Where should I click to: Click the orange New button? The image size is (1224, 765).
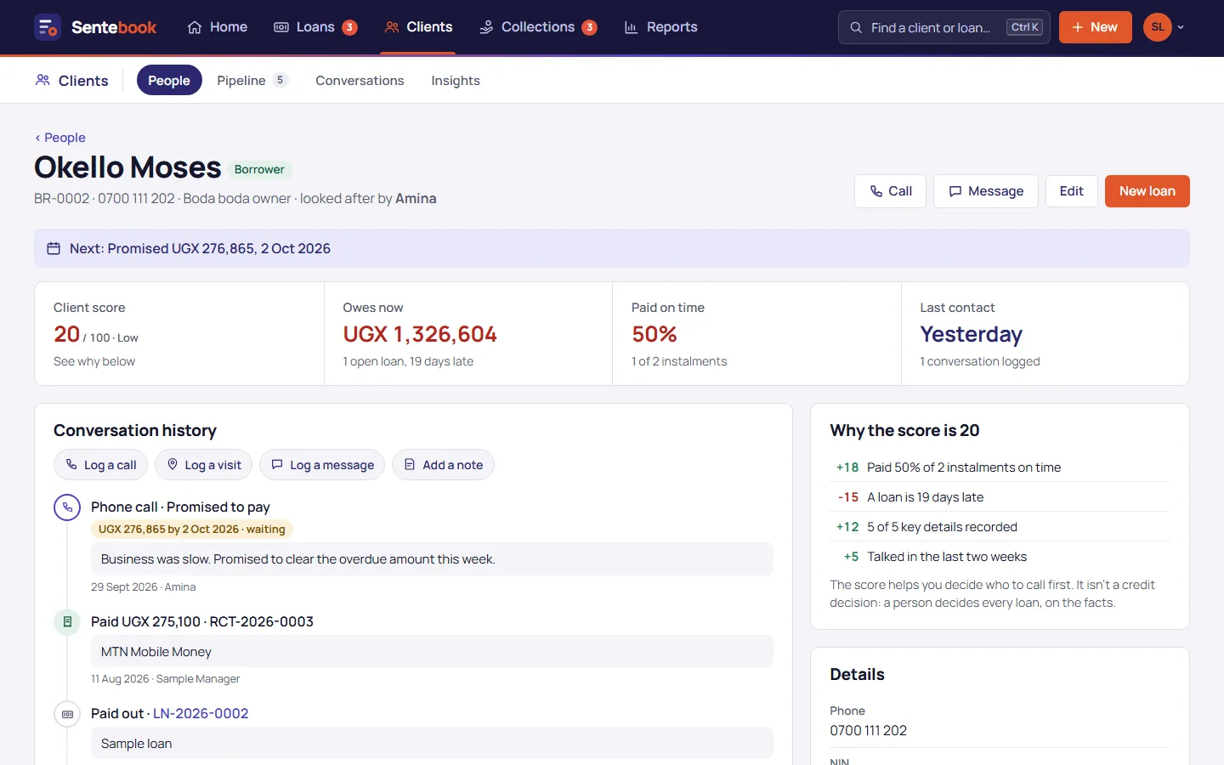1095,27
